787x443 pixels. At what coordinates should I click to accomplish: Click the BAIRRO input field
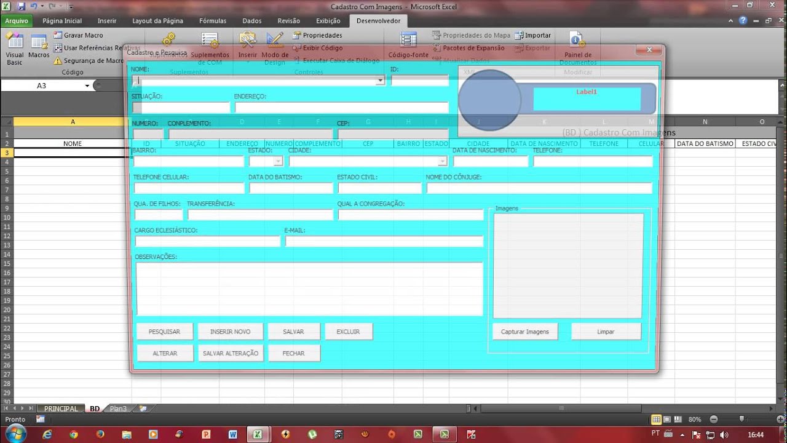coord(189,161)
